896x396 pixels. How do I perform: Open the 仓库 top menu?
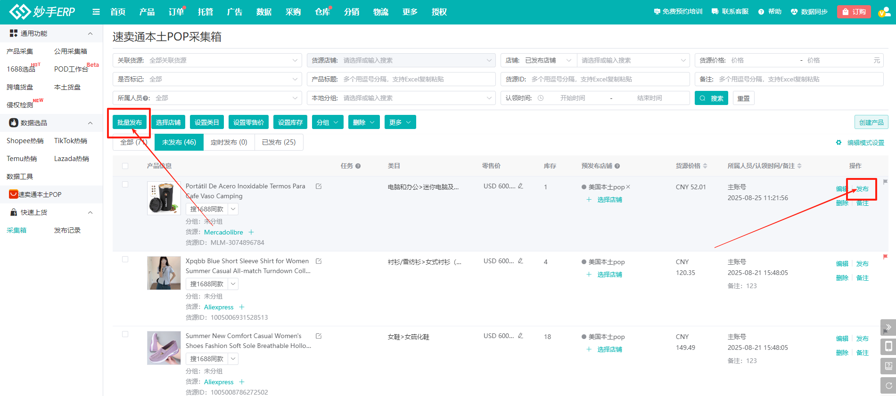(x=322, y=12)
